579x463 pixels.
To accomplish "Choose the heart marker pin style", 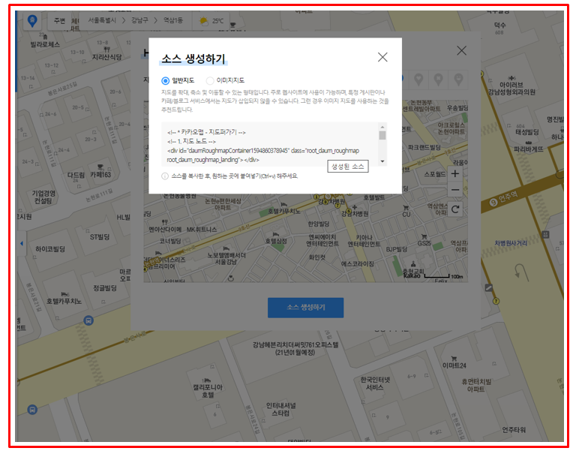I will [x=418, y=80].
